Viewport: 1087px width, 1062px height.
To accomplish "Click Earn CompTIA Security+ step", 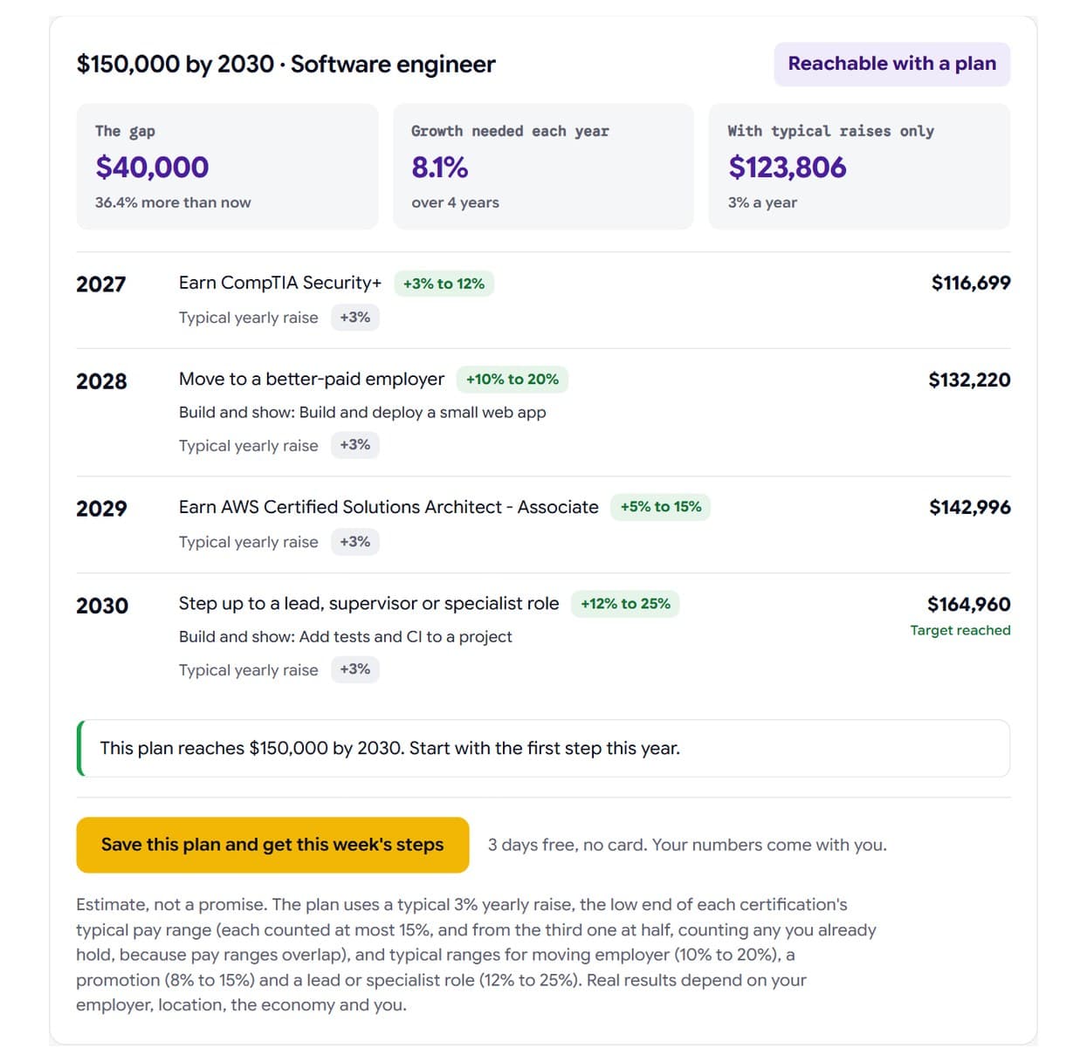I will (x=280, y=283).
